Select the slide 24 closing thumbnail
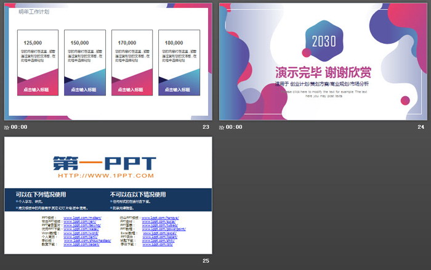 (323, 62)
